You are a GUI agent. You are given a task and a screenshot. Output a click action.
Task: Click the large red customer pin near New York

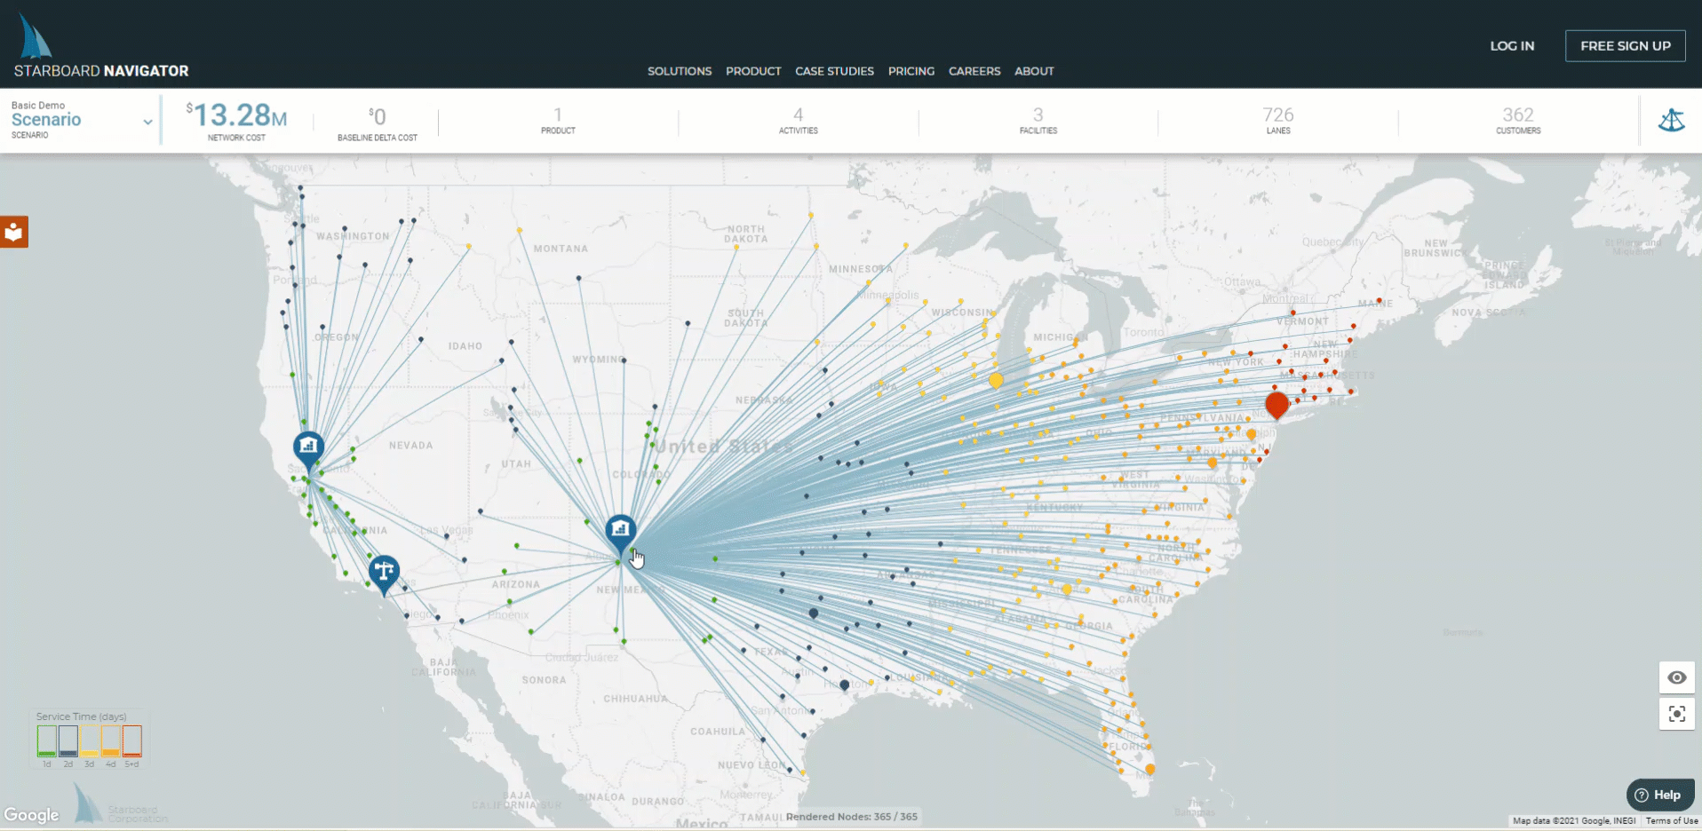point(1276,404)
